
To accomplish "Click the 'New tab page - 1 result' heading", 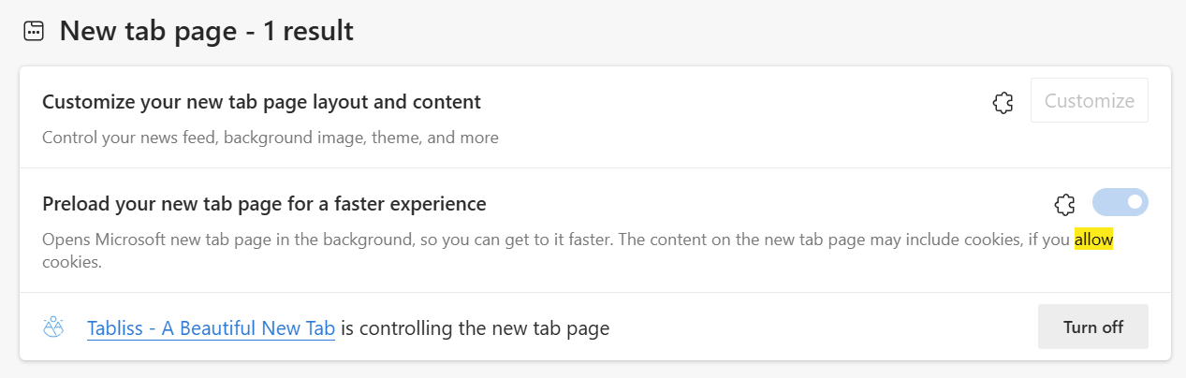I will tap(207, 31).
